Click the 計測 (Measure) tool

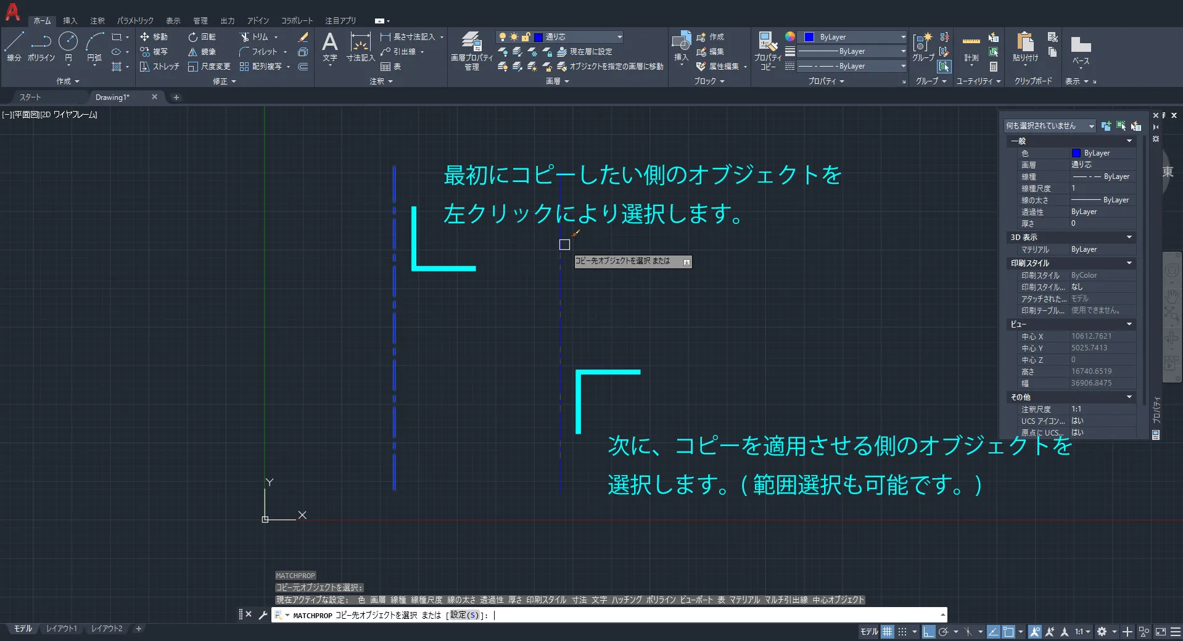tap(971, 48)
